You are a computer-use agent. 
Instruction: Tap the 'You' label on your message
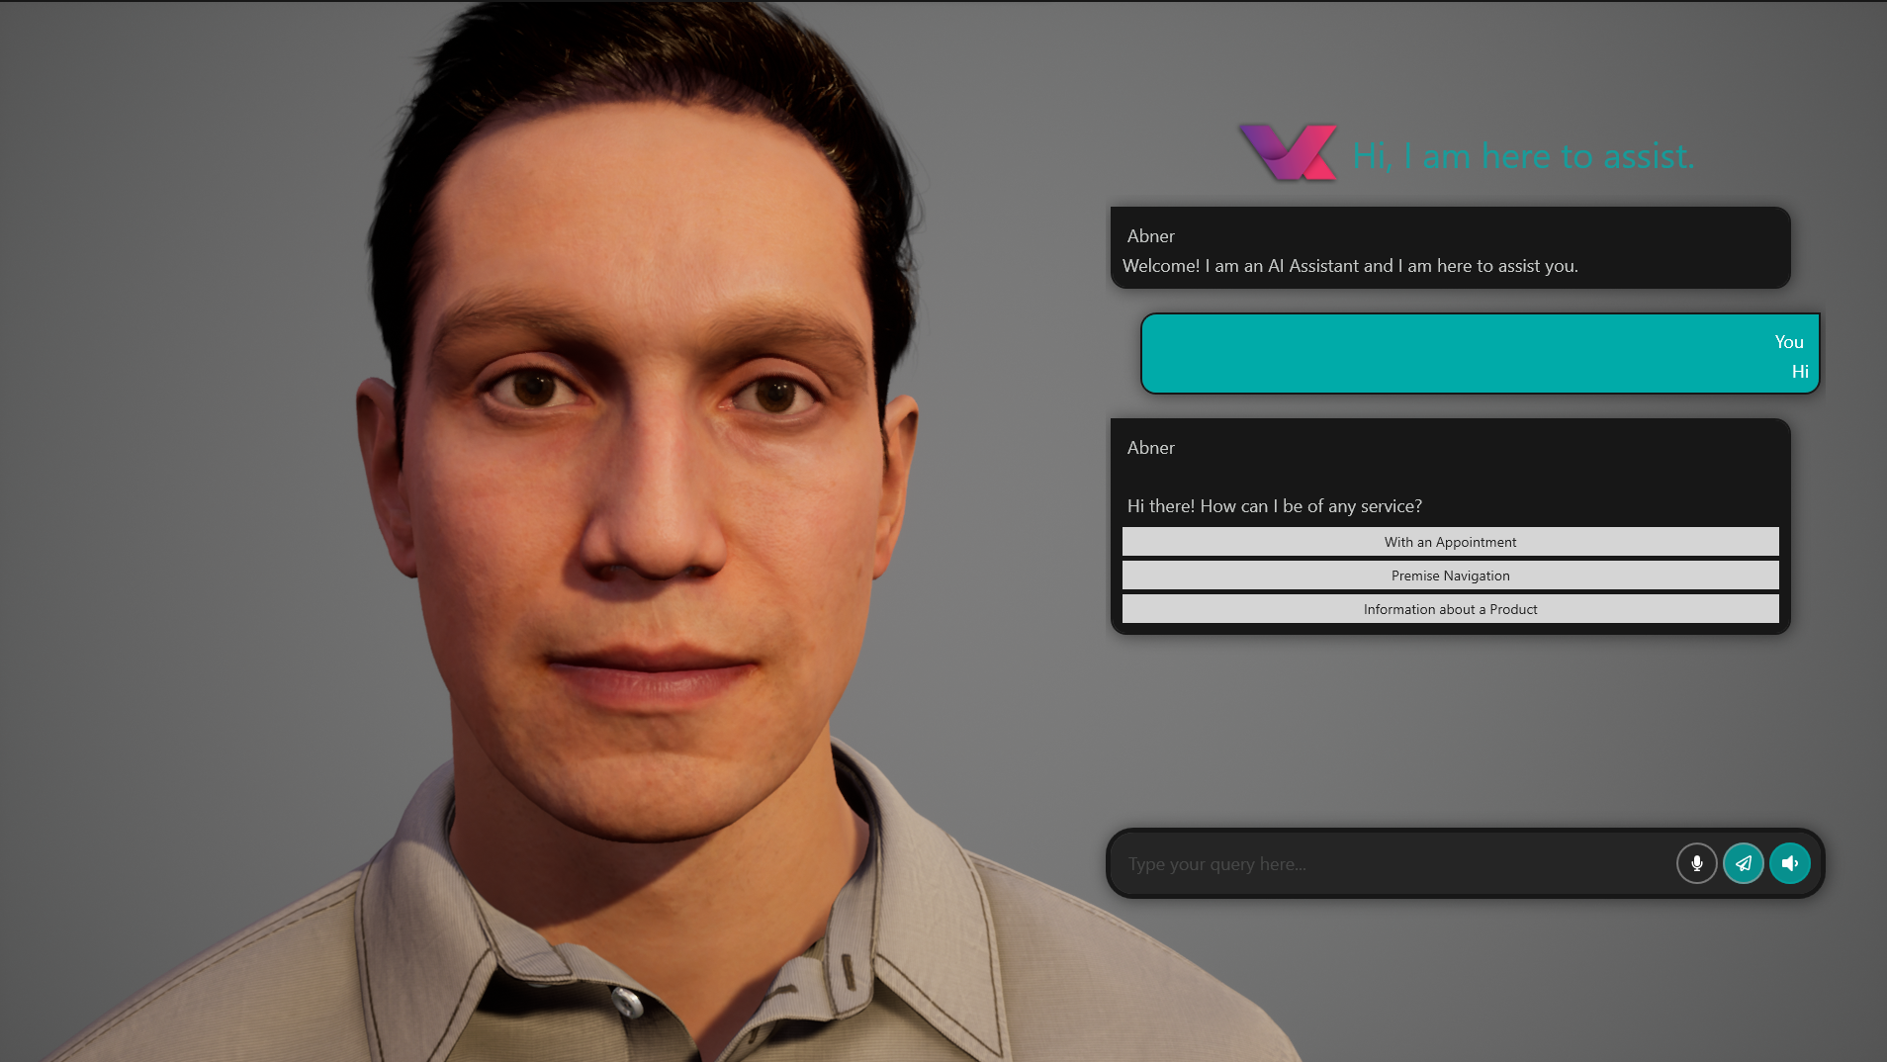pyautogui.click(x=1788, y=342)
